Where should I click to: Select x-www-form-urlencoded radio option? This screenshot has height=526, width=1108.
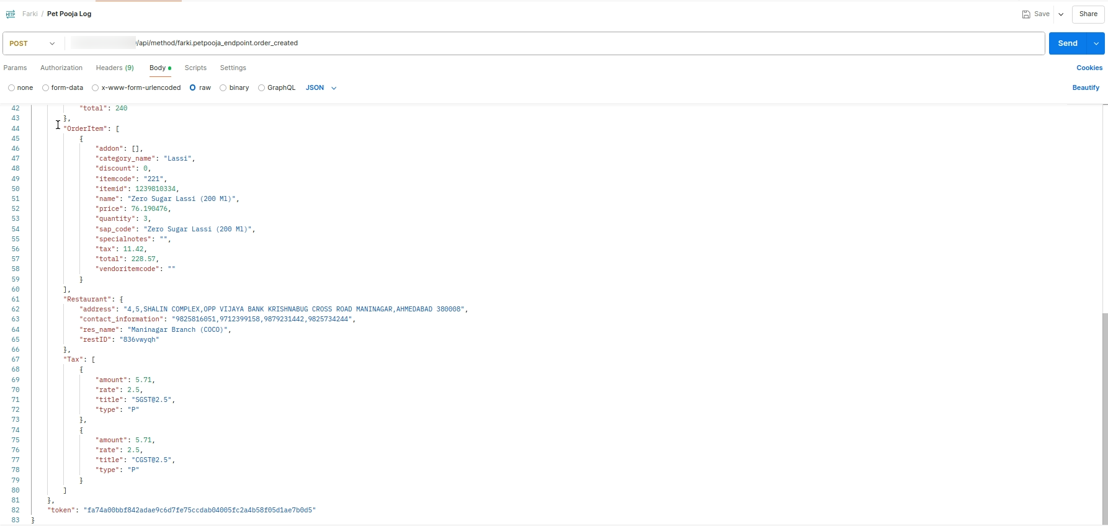96,88
